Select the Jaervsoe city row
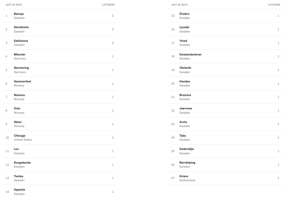 [225, 111]
